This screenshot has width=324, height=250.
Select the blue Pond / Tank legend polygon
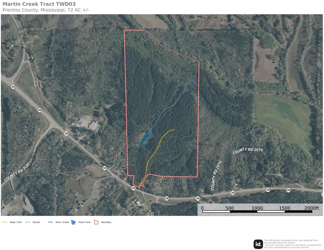(73, 222)
